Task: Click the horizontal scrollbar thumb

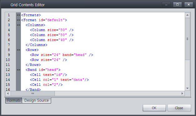Action: coord(33,93)
